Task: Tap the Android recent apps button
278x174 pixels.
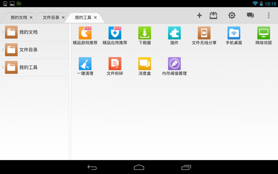Action: 186,167
